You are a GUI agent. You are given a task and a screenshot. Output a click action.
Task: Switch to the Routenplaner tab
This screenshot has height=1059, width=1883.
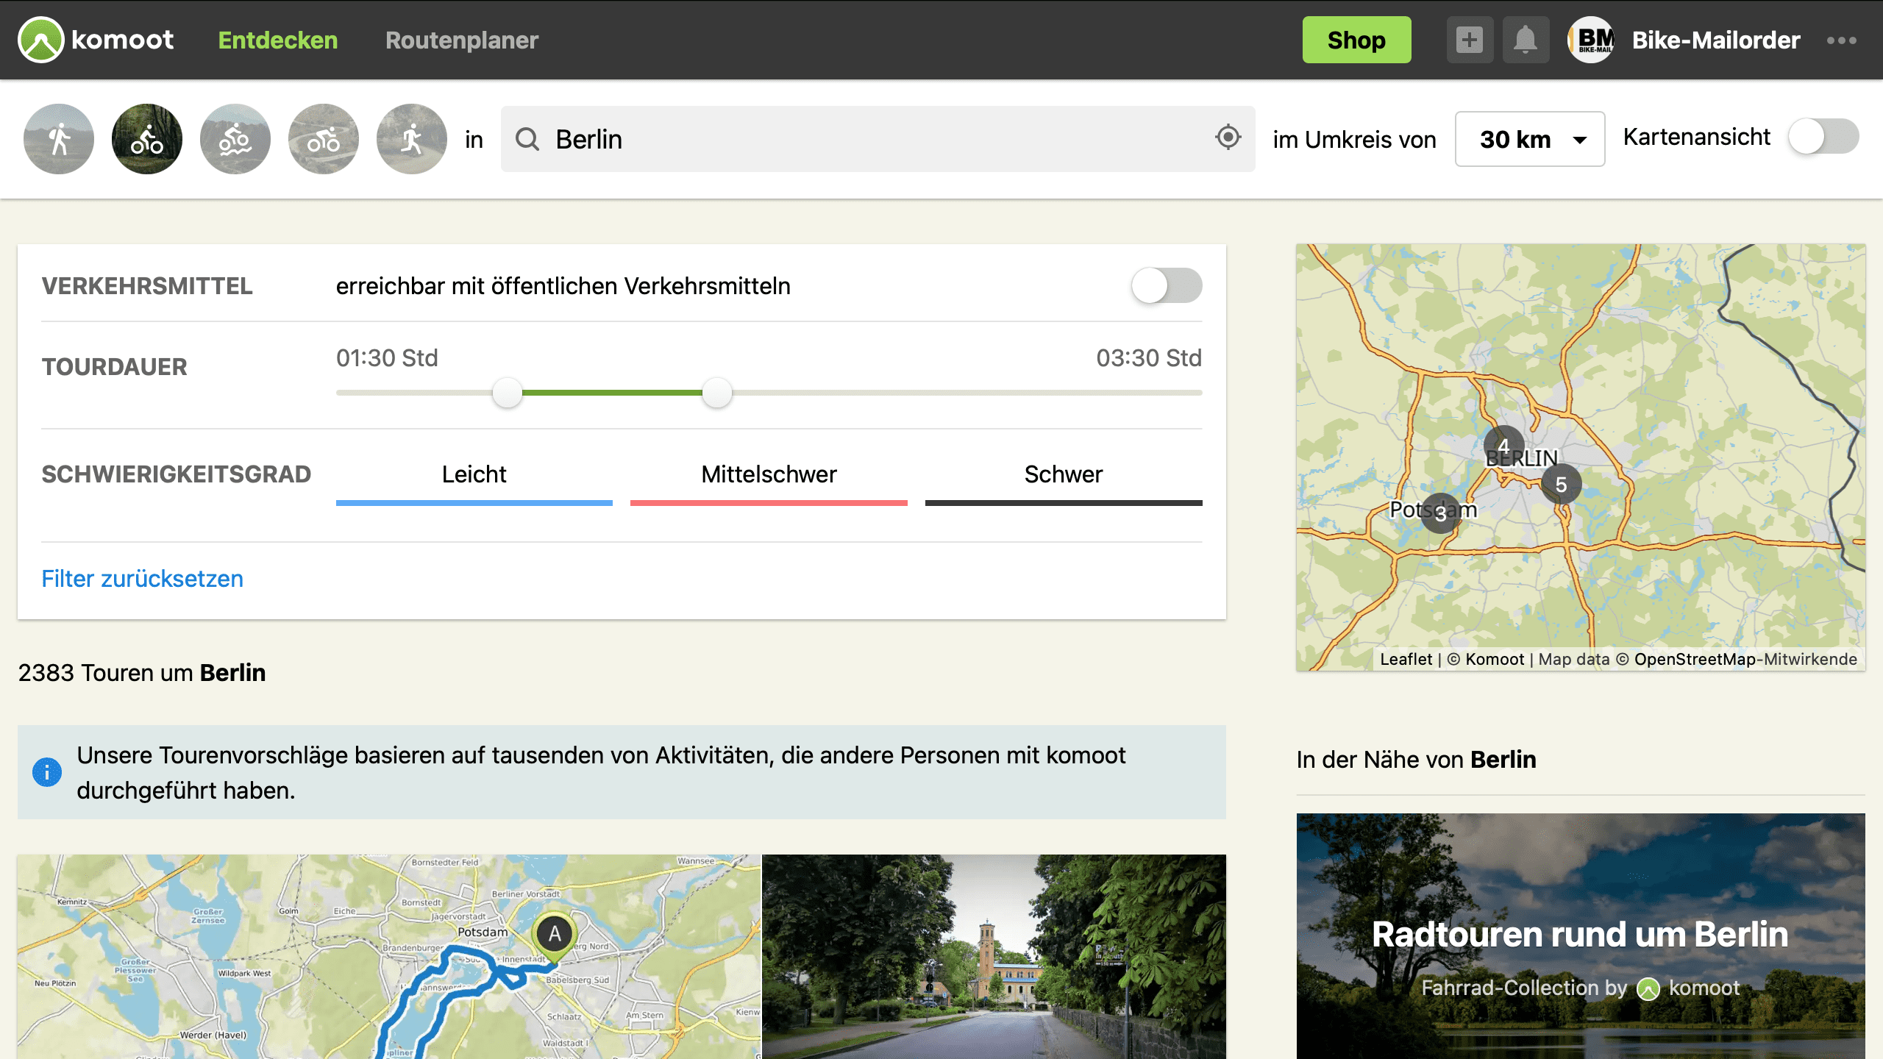tap(462, 40)
